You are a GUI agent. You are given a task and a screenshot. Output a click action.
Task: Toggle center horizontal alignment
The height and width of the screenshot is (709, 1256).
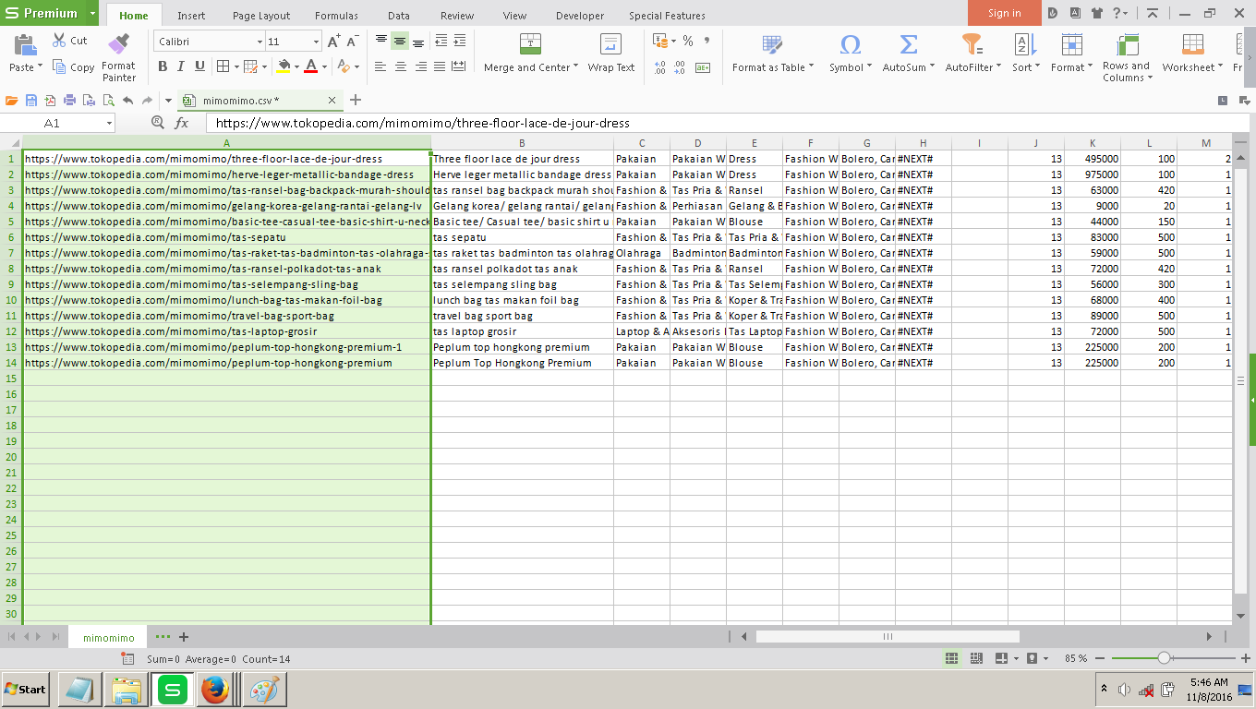pos(401,66)
